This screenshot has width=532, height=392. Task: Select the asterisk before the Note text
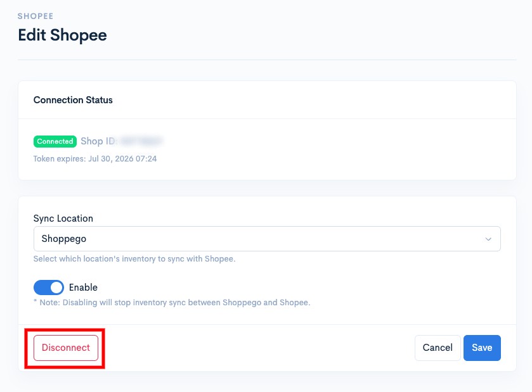[35, 301]
